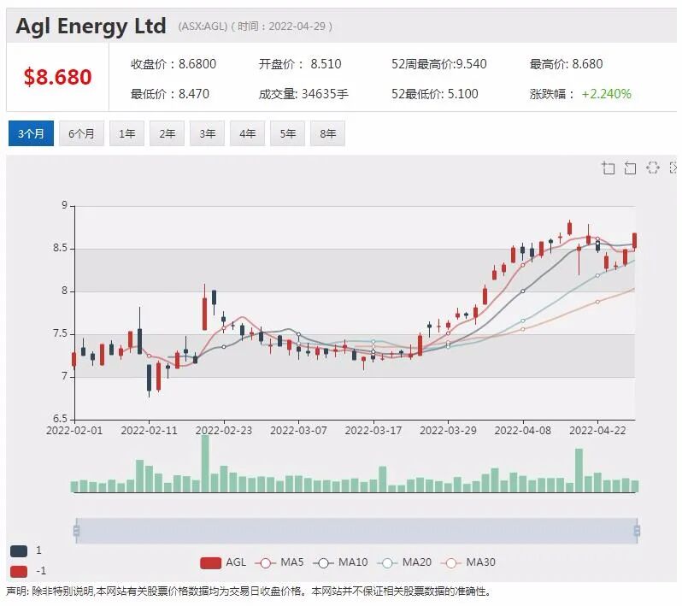
Task: Click the 8.5 y-axis price label
Action: [60, 248]
